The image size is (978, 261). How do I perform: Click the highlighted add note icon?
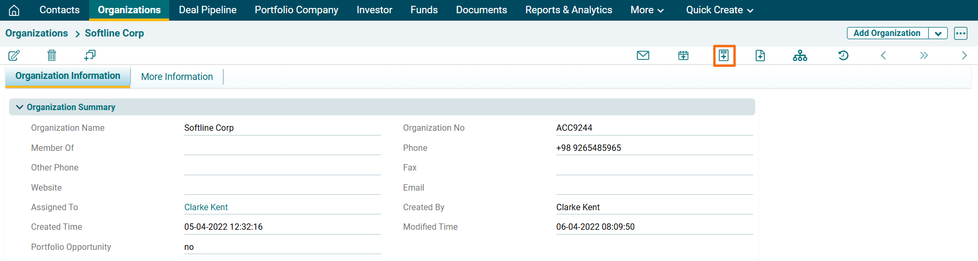pos(724,55)
